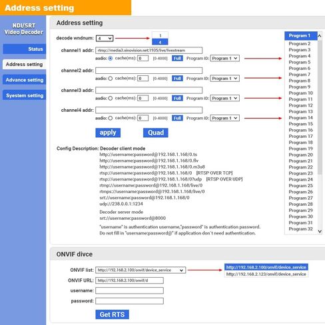
Task: Select Program 13 in the program list
Action: click(x=301, y=111)
